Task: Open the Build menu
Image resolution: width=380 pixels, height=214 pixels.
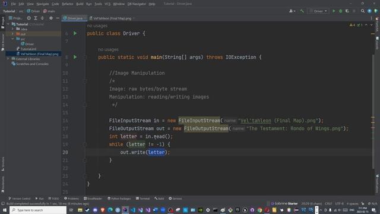Action: coord(80,4)
